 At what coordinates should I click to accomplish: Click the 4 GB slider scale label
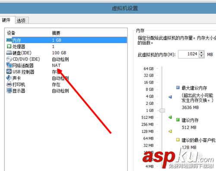[x=149, y=96]
